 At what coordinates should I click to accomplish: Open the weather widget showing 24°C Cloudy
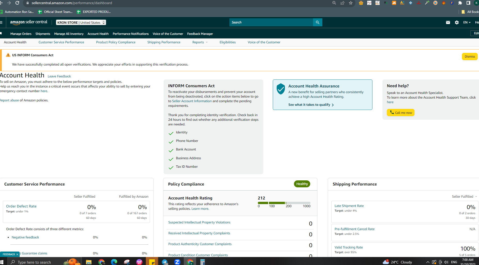point(397,262)
